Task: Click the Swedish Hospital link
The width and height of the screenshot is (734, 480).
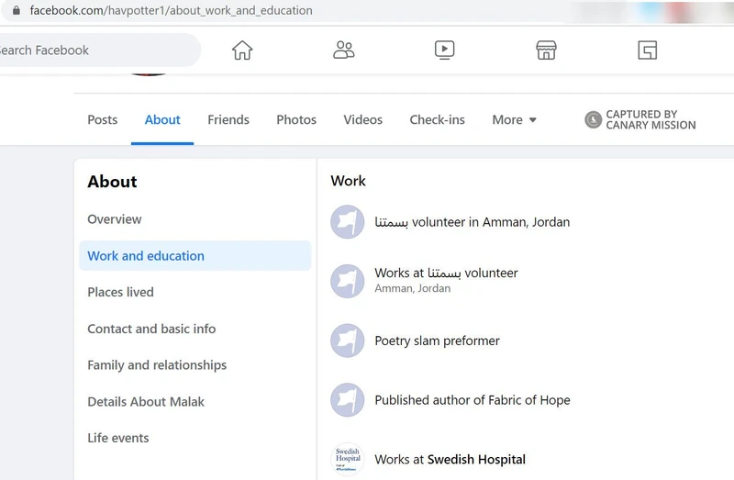Action: click(x=476, y=460)
